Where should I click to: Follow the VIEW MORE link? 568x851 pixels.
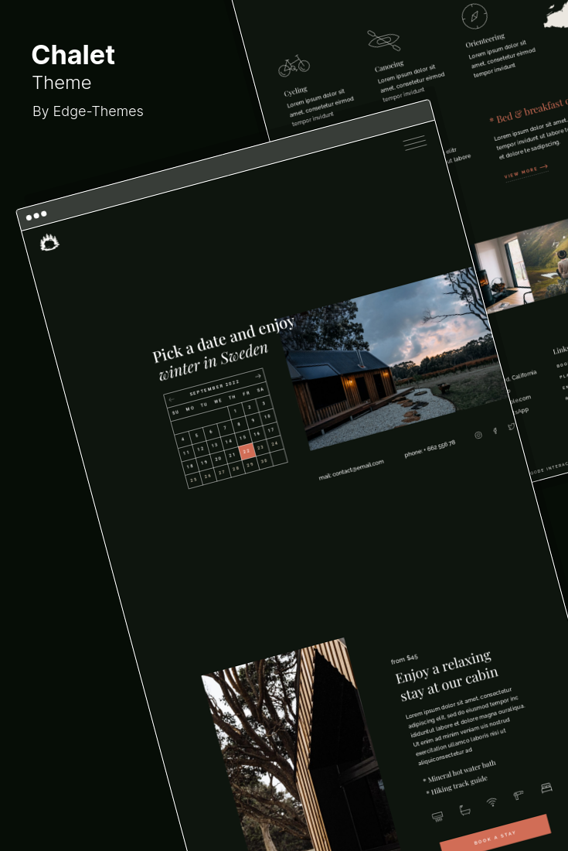point(525,172)
